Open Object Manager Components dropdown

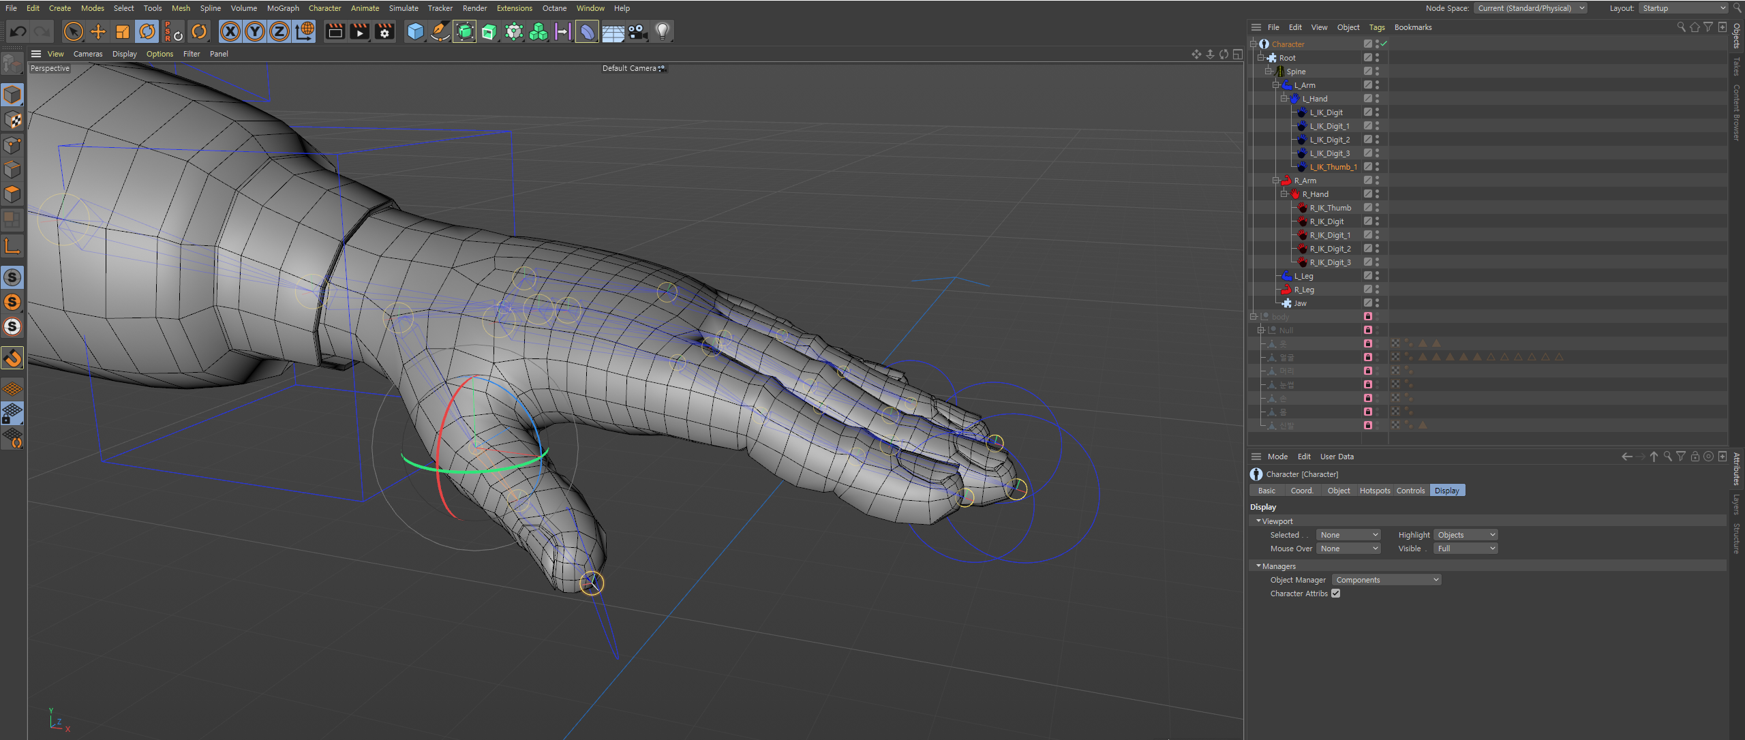click(1386, 580)
